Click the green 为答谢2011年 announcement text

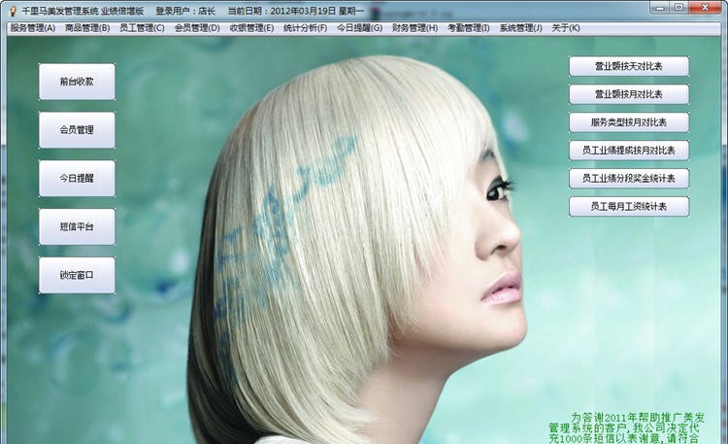click(626, 427)
